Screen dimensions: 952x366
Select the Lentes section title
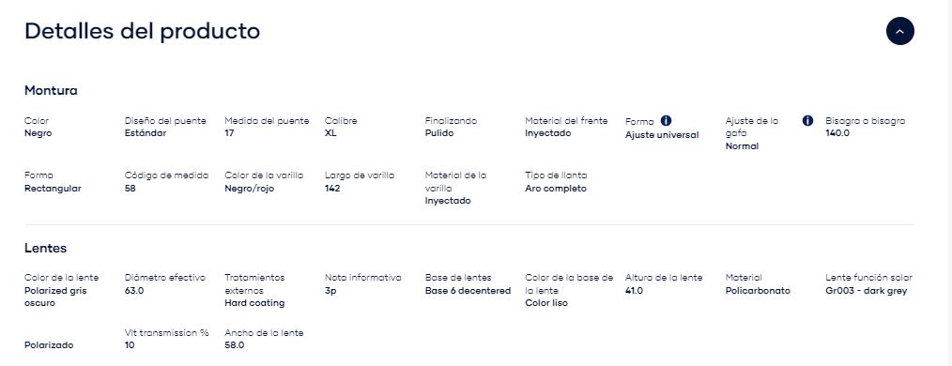(x=46, y=249)
